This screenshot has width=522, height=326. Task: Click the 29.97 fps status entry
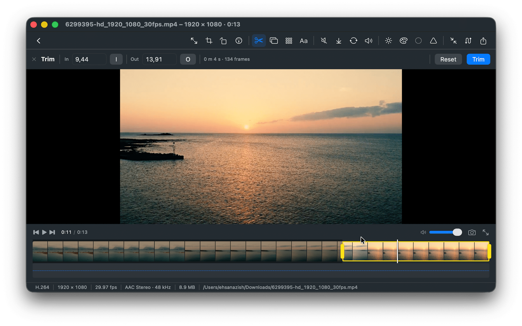[106, 287]
